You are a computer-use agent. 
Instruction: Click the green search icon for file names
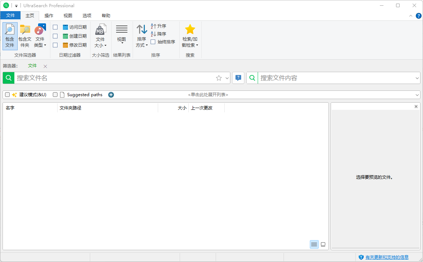(8, 78)
